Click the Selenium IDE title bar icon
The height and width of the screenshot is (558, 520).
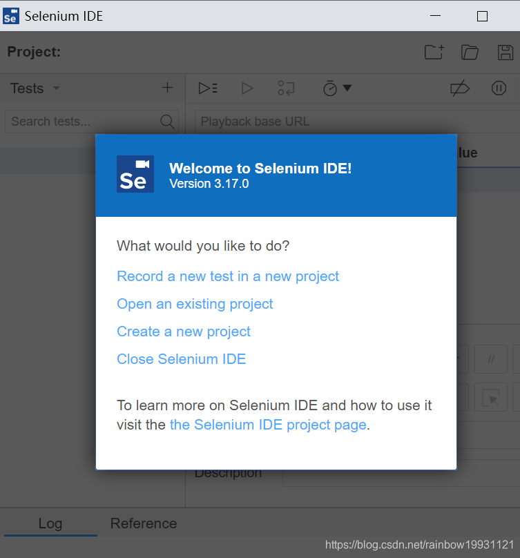[10, 16]
